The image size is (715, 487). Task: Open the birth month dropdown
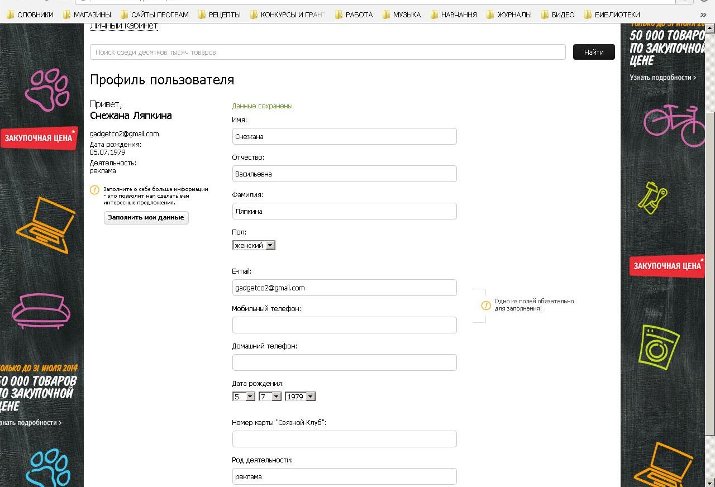click(x=270, y=397)
